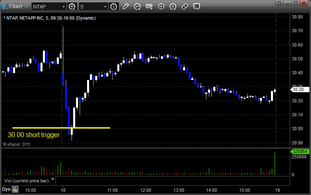Open the GET studies menu

click(x=149, y=7)
